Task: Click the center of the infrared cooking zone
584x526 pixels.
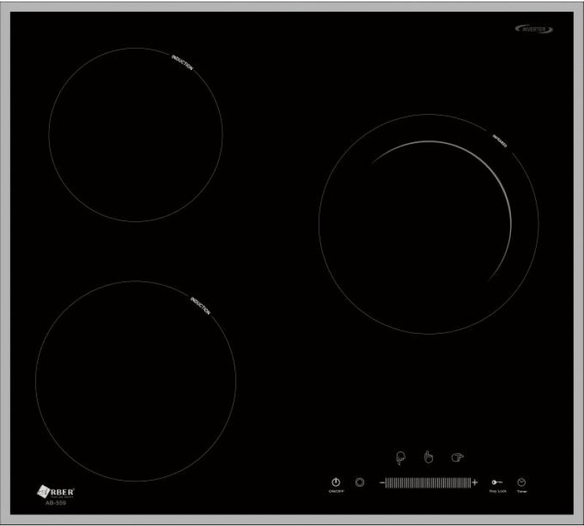Action: coord(429,224)
